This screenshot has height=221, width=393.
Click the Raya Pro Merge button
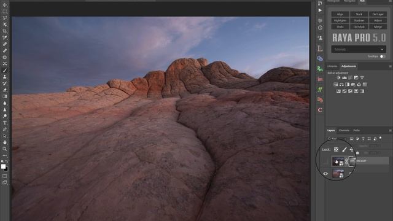click(378, 26)
